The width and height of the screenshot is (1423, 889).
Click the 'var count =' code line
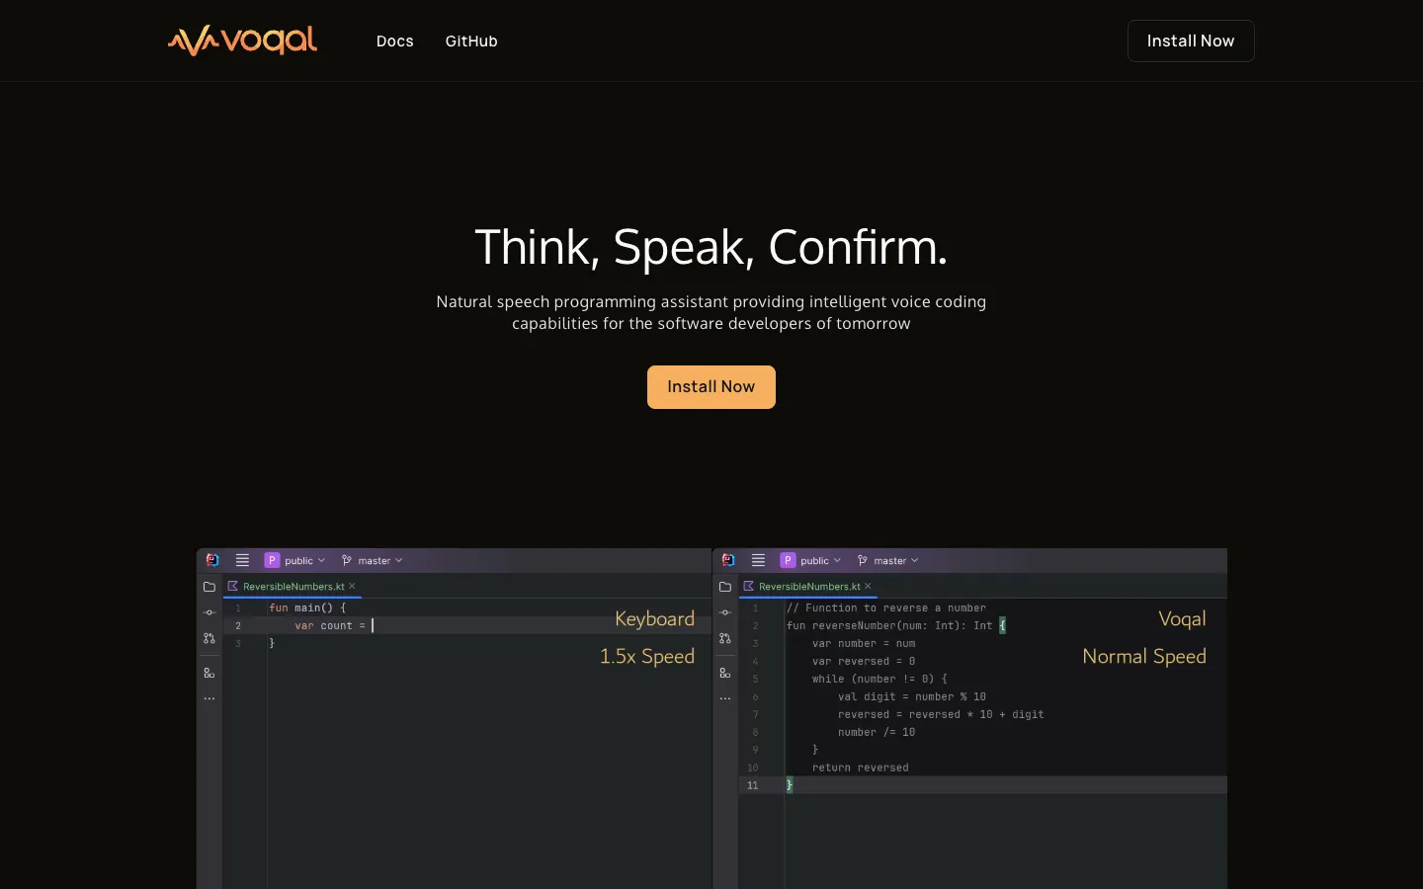(x=330, y=626)
